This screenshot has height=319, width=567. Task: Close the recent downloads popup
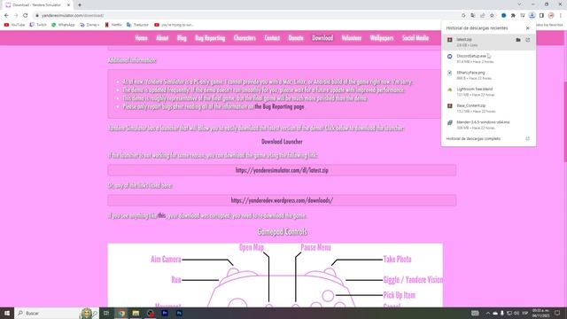[528, 27]
